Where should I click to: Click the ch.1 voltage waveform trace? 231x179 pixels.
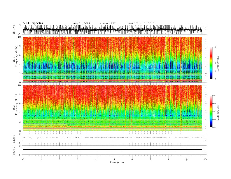click(112, 30)
